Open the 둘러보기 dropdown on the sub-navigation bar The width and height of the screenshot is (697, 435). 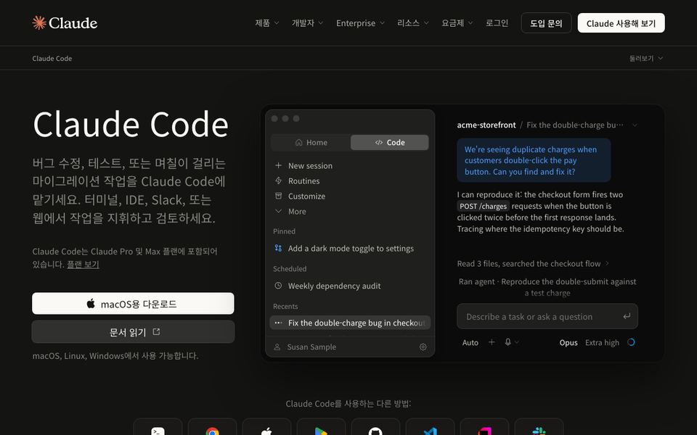(646, 58)
